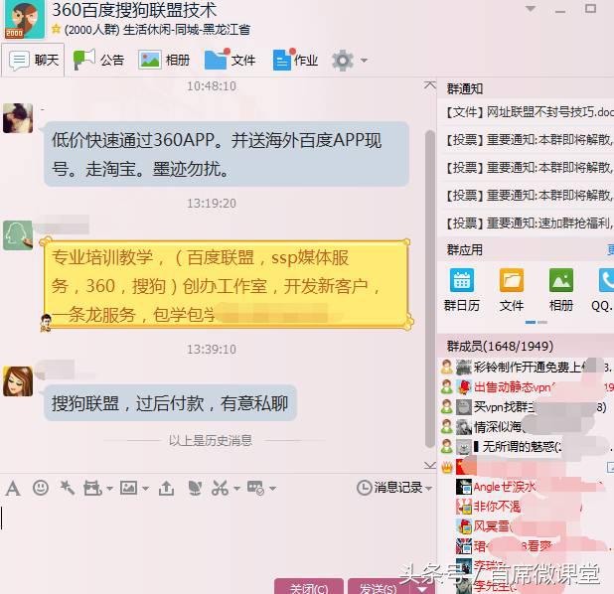Click the magic wand sticker tool
614x594 pixels.
coord(67,488)
